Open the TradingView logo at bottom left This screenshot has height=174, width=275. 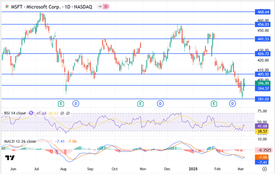10,158
